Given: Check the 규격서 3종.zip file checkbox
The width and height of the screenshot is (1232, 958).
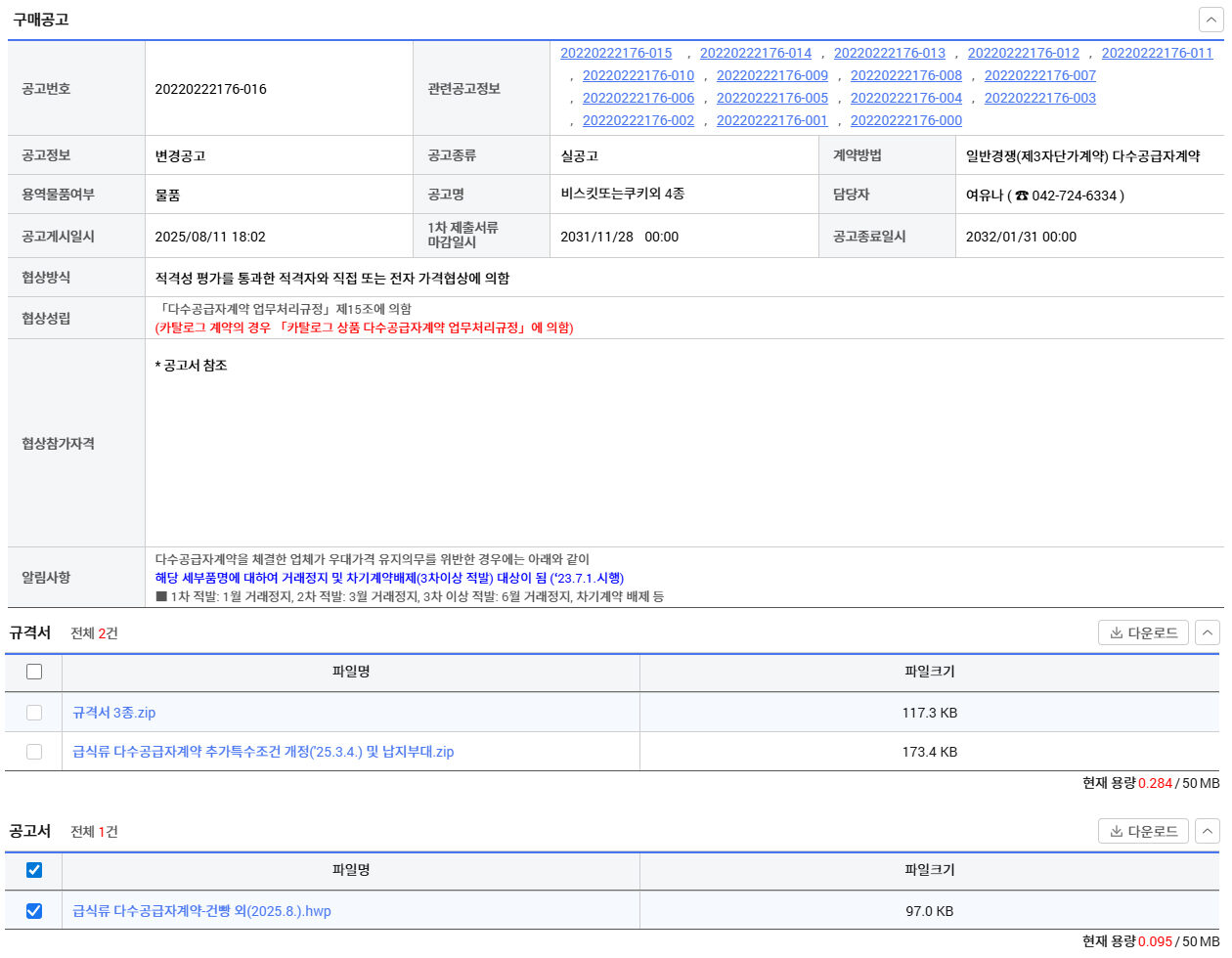Looking at the screenshot, I should point(34,713).
